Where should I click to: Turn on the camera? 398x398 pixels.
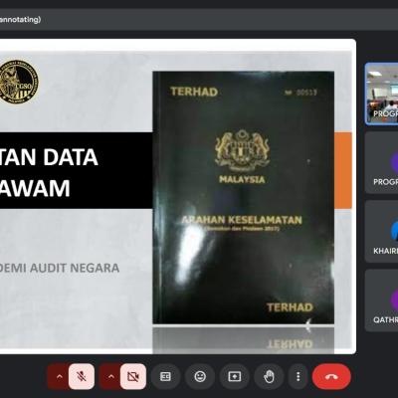tap(133, 376)
